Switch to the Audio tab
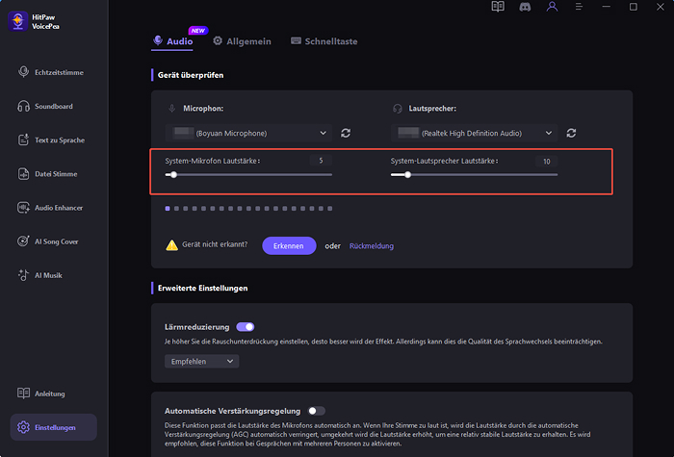674x457 pixels. [172, 41]
